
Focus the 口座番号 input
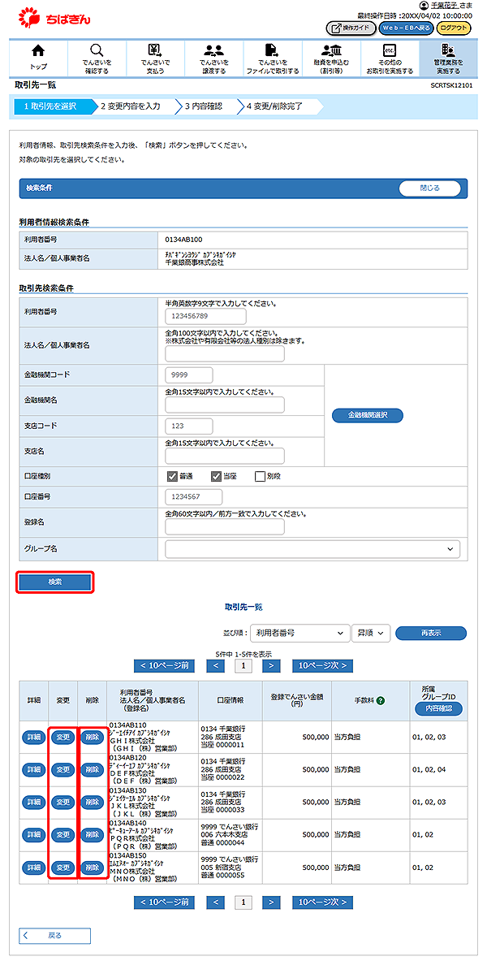pos(194,496)
